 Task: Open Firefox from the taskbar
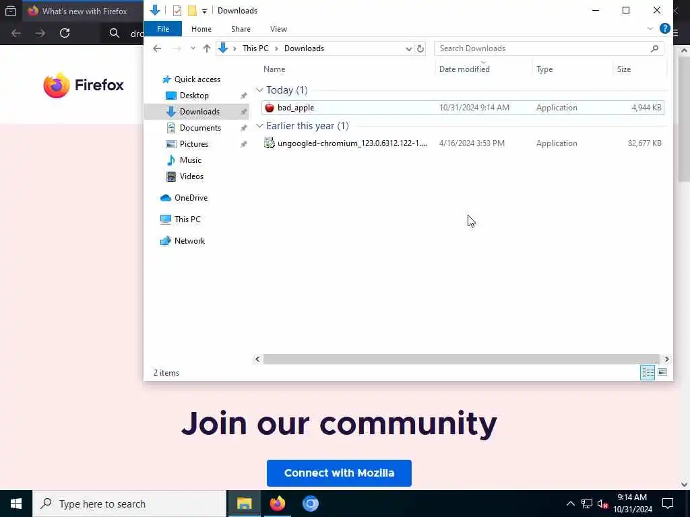(277, 504)
